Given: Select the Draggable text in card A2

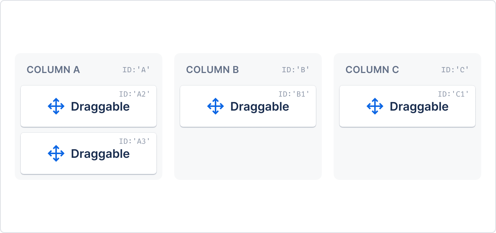Looking at the screenshot, I should coord(100,107).
